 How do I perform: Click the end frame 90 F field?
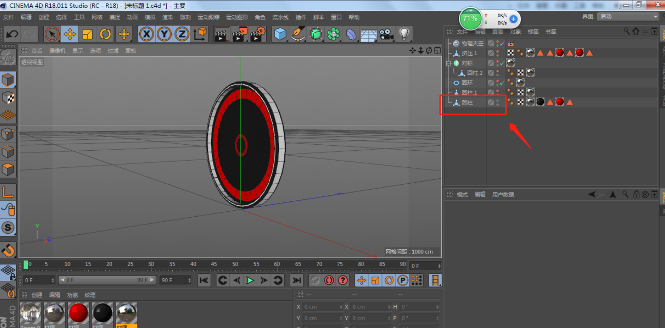click(x=175, y=280)
